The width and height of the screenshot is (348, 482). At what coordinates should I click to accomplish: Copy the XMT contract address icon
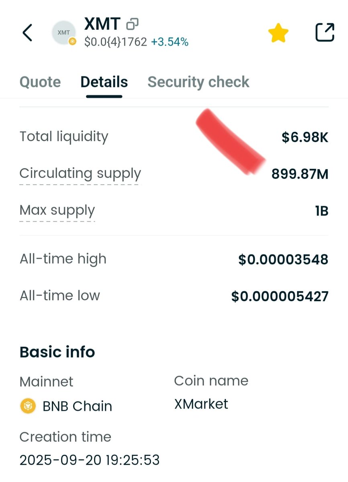[132, 25]
